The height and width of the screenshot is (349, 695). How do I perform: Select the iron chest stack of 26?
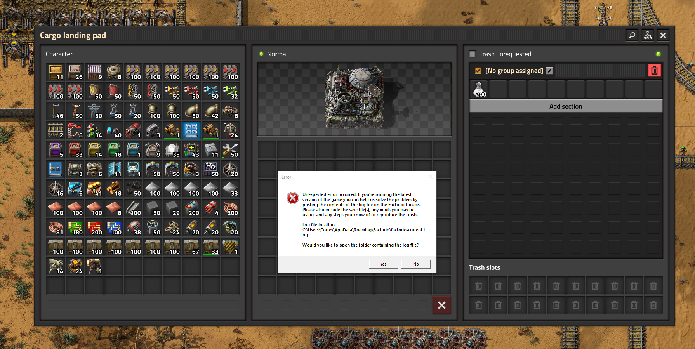click(75, 72)
